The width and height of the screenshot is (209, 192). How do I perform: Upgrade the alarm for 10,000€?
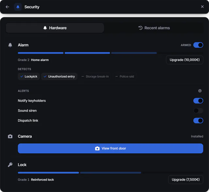185,60
